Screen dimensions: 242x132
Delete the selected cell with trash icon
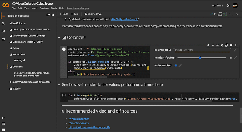[x=231, y=45]
